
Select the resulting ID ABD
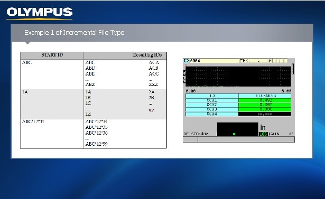pos(90,68)
